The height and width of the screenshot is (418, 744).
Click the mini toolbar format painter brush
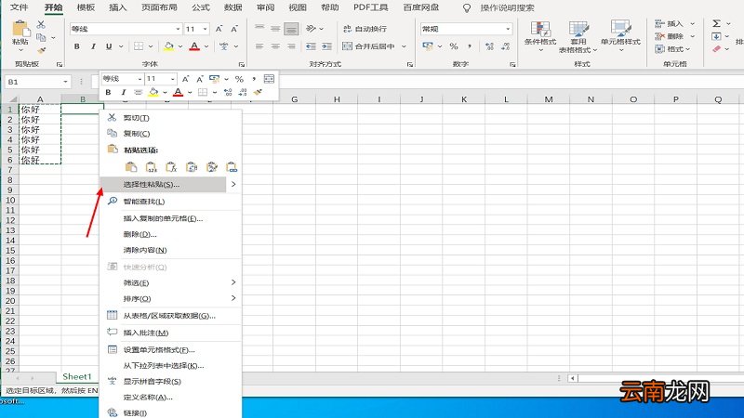pyautogui.click(x=258, y=92)
